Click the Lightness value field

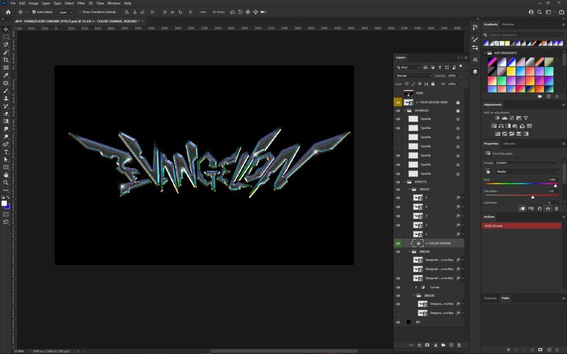[553, 202]
